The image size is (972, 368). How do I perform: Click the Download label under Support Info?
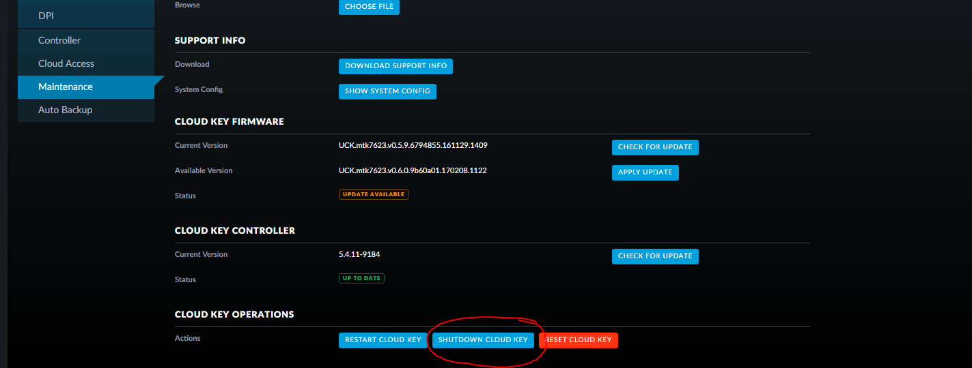192,64
